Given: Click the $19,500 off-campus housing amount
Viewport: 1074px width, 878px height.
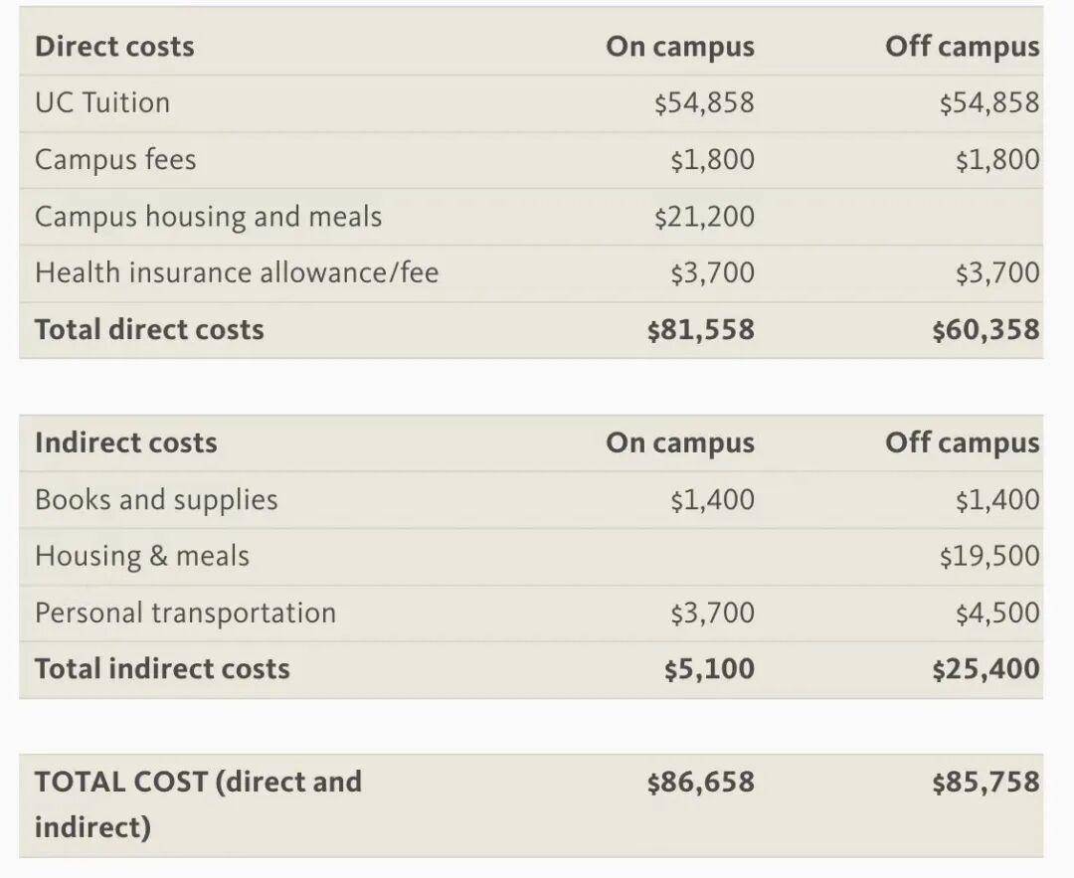Looking at the screenshot, I should point(989,556).
